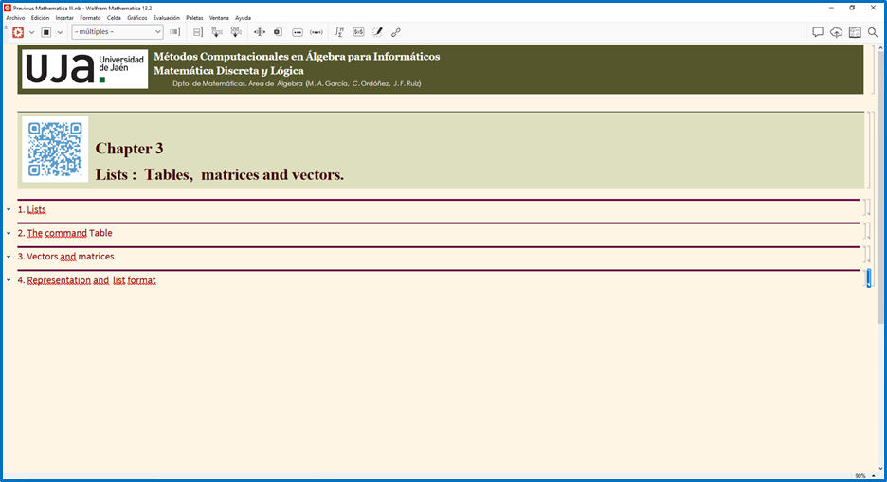The width and height of the screenshot is (887, 482).
Task: Click '4. Representation and list format' heading
Action: (x=86, y=280)
